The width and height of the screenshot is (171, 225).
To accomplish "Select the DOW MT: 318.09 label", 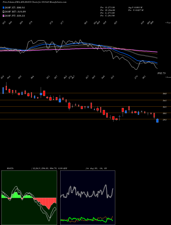I will (x=15, y=12).
